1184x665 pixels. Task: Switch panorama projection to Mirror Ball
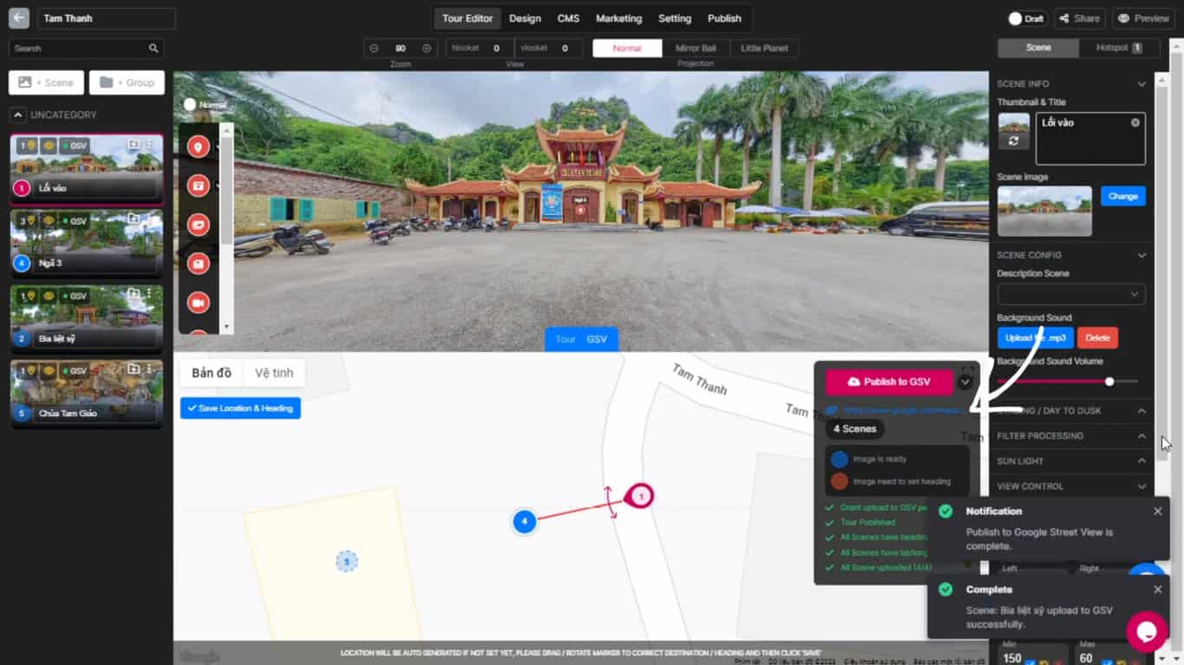click(x=695, y=48)
